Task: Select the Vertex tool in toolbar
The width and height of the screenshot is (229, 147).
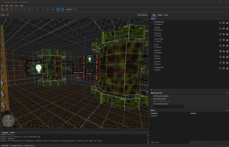Action: click(16, 10)
